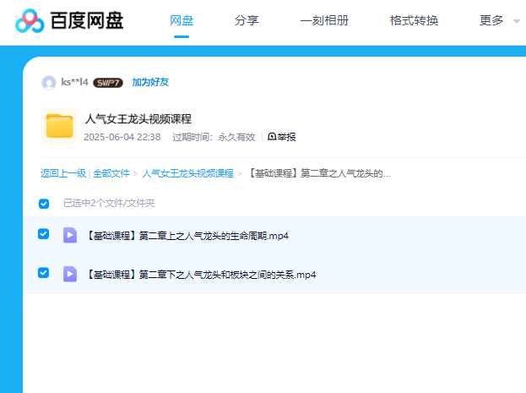The width and height of the screenshot is (526, 393).
Task: Open the file 第二章上之人气龙头的生命周期.mp4
Action: 187,236
